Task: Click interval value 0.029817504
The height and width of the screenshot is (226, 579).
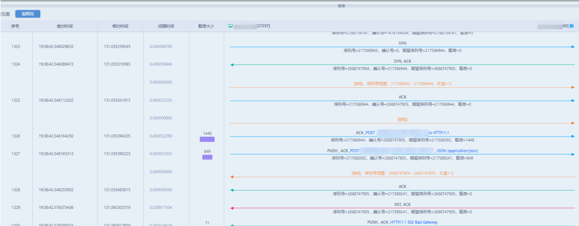Action: [161, 208]
